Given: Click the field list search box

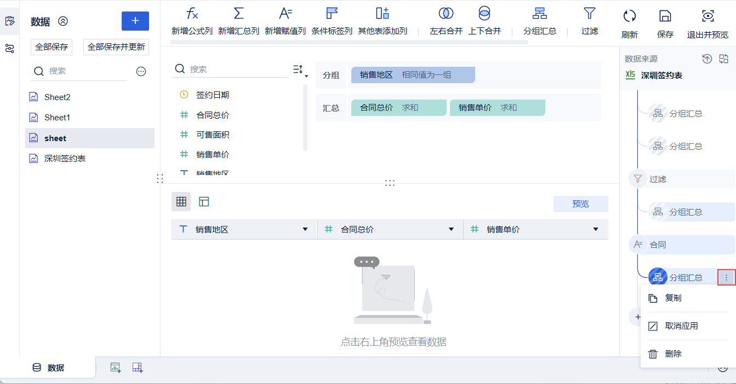Looking at the screenshot, I should click(236, 69).
